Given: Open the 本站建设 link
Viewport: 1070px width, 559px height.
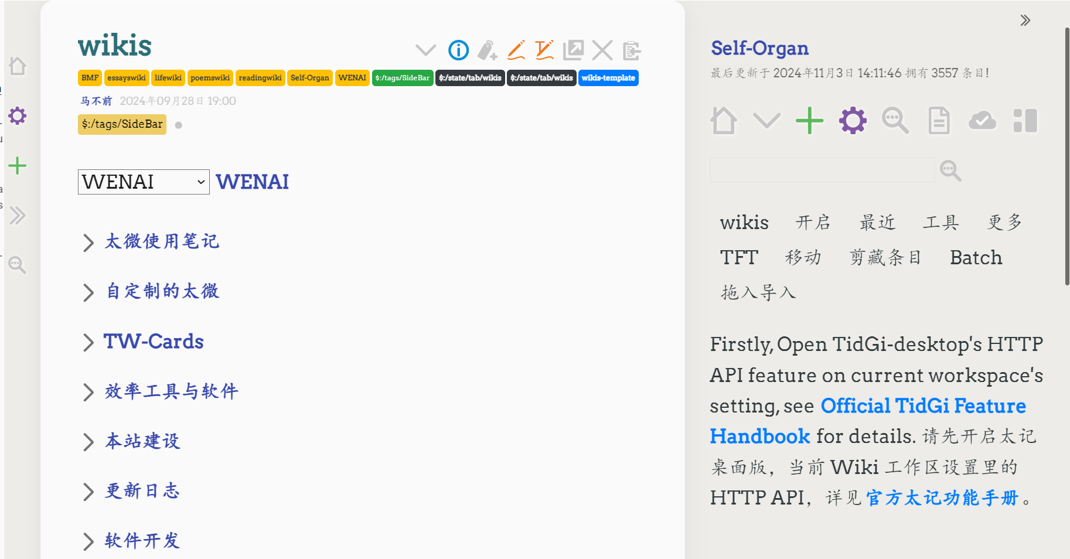Looking at the screenshot, I should click(143, 441).
